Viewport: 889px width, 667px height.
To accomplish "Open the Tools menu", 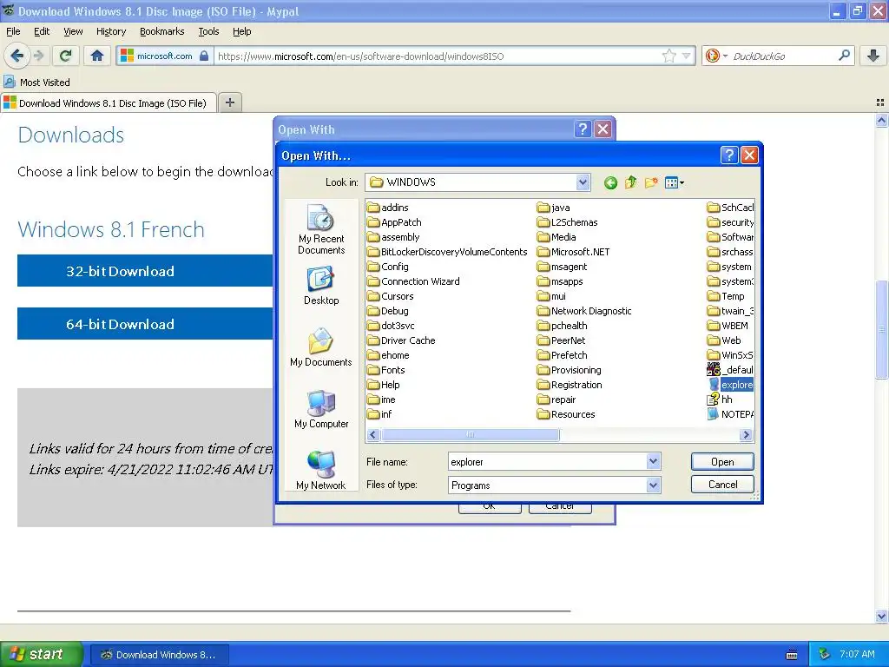I will (208, 31).
